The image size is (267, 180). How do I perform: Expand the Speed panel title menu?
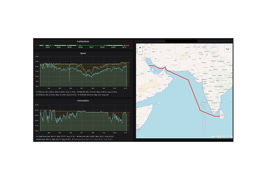coord(83,53)
